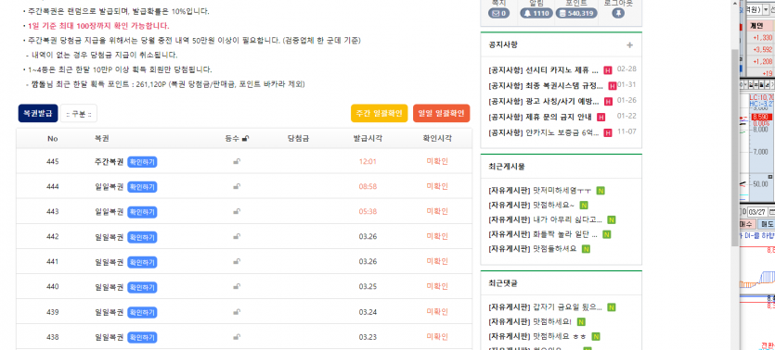Click the 최근댓글 section heading
The height and width of the screenshot is (350, 775).
503,284
